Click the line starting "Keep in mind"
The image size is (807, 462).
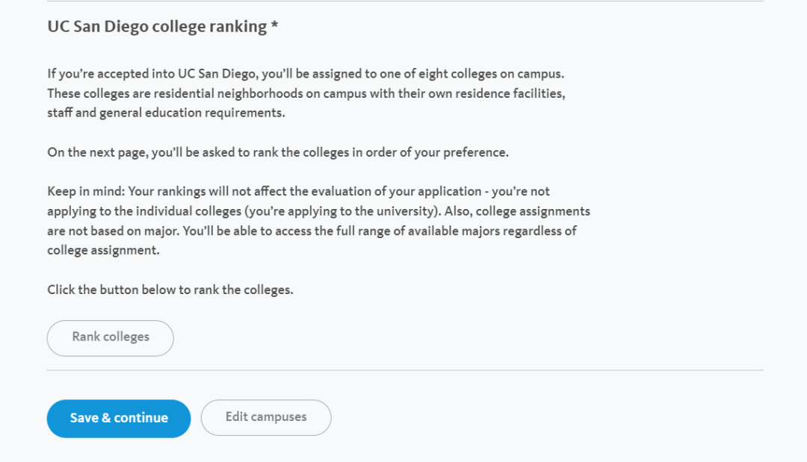pyautogui.click(x=298, y=192)
